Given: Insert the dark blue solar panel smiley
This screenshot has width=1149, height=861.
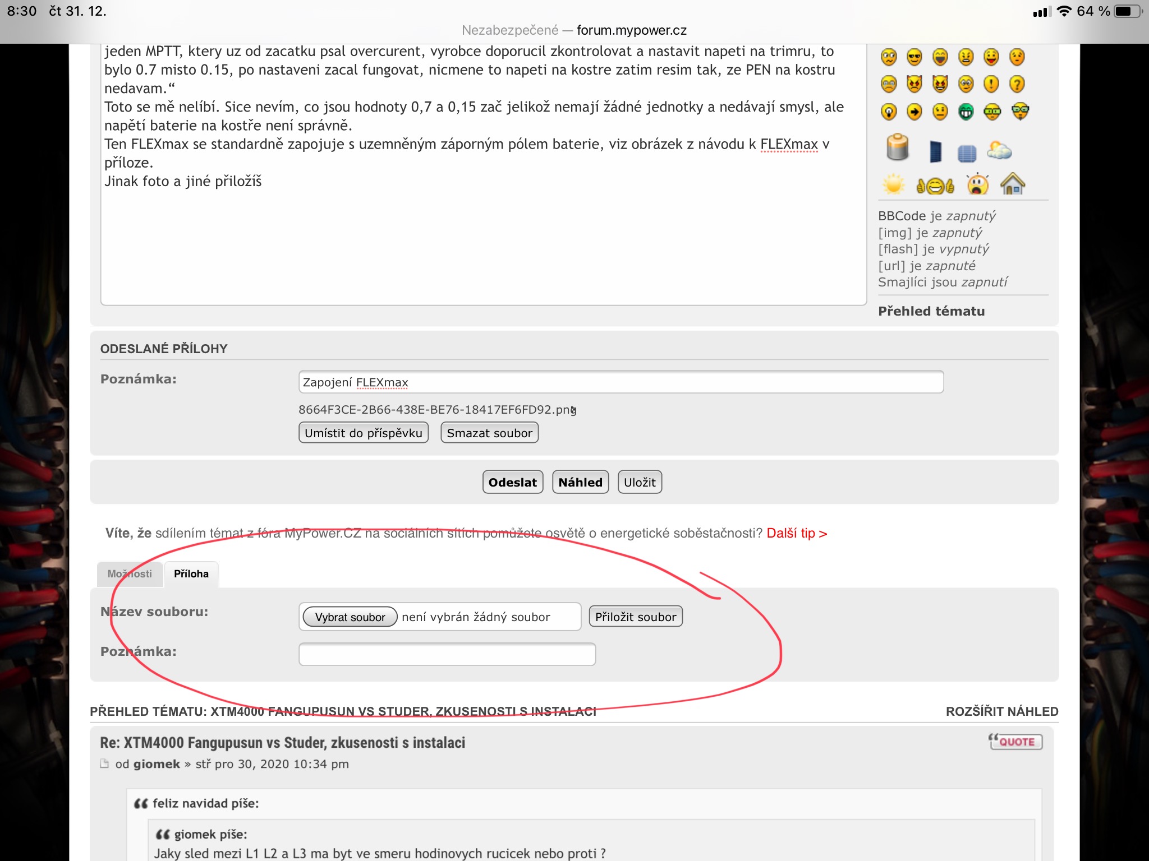Looking at the screenshot, I should (935, 151).
